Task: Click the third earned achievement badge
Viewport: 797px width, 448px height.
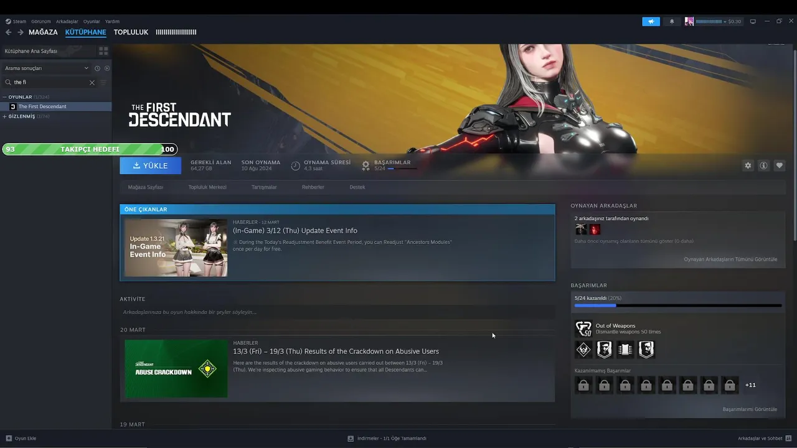Action: [x=625, y=350]
